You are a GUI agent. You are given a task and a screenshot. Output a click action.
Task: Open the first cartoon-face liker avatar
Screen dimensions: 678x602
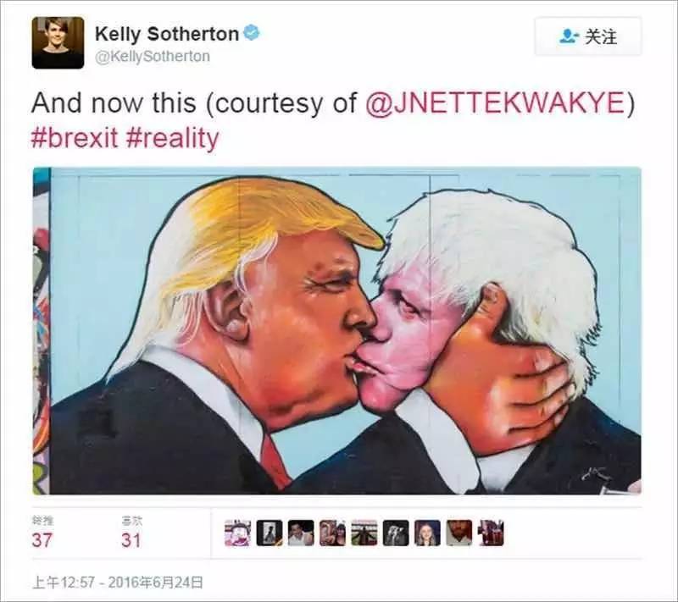pyautogui.click(x=238, y=533)
